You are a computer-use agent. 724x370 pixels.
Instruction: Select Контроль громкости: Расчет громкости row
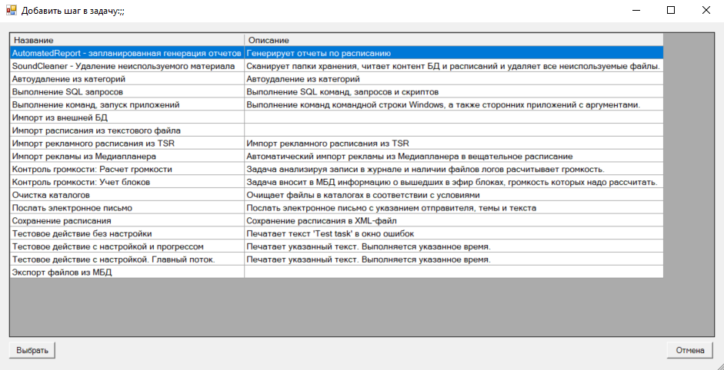pyautogui.click(x=336, y=169)
